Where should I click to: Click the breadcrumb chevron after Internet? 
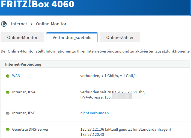point(32,24)
